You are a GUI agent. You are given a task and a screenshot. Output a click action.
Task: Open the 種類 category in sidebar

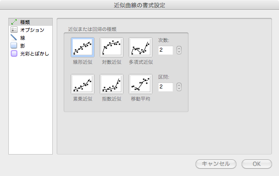point(31,22)
